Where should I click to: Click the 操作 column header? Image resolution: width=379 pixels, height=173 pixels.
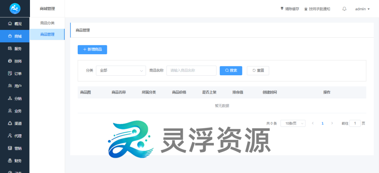[x=327, y=92]
